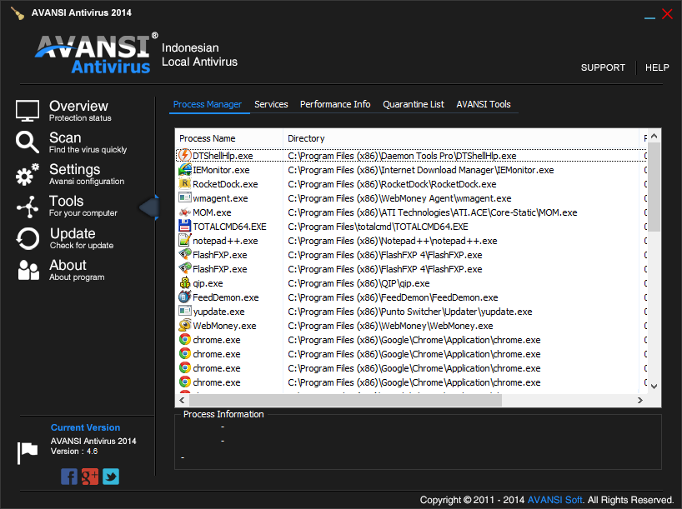Open About via the people icon
Image resolution: width=682 pixels, height=509 pixels.
pos(28,270)
